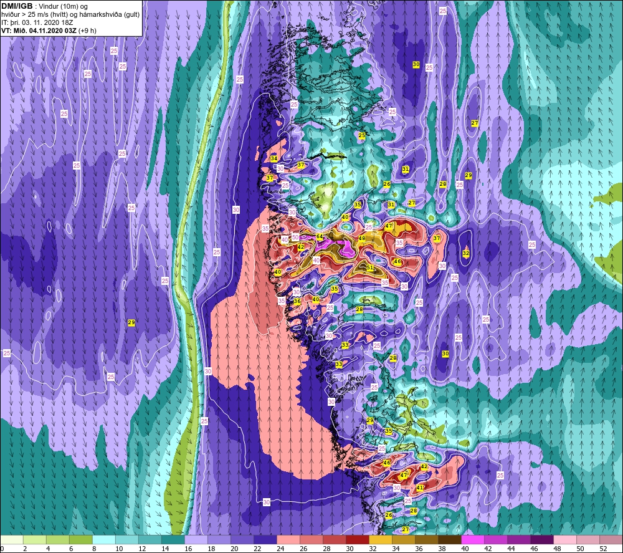Image resolution: width=623 pixels, height=553 pixels.
Task: Click the legend scale number 24
Action: [x=280, y=549]
